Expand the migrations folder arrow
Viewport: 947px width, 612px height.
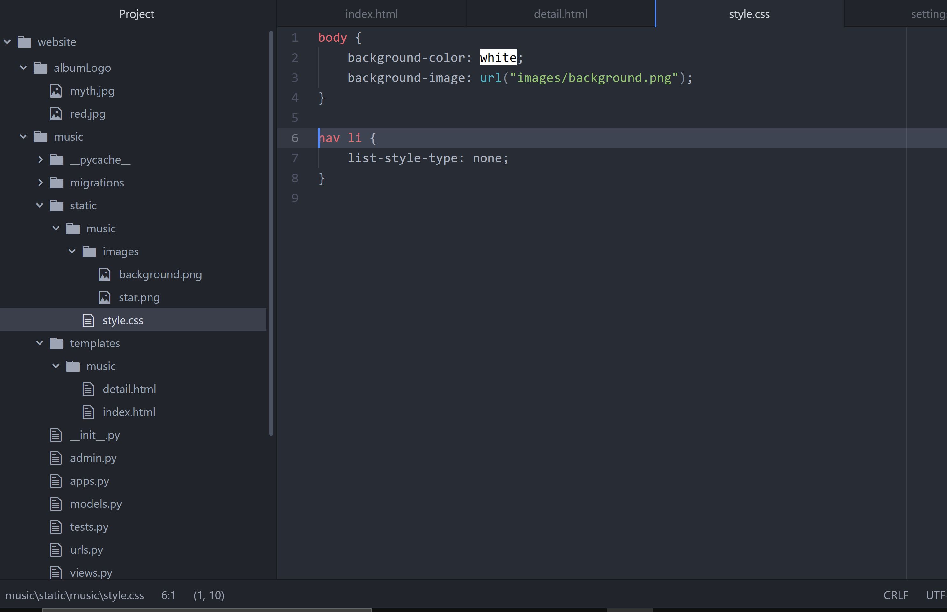[x=40, y=183]
